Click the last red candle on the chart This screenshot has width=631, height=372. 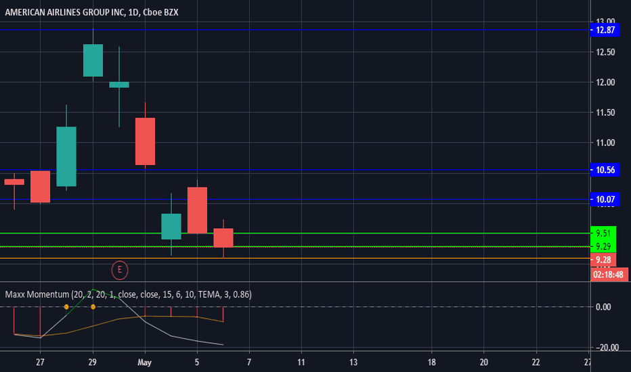coord(223,237)
